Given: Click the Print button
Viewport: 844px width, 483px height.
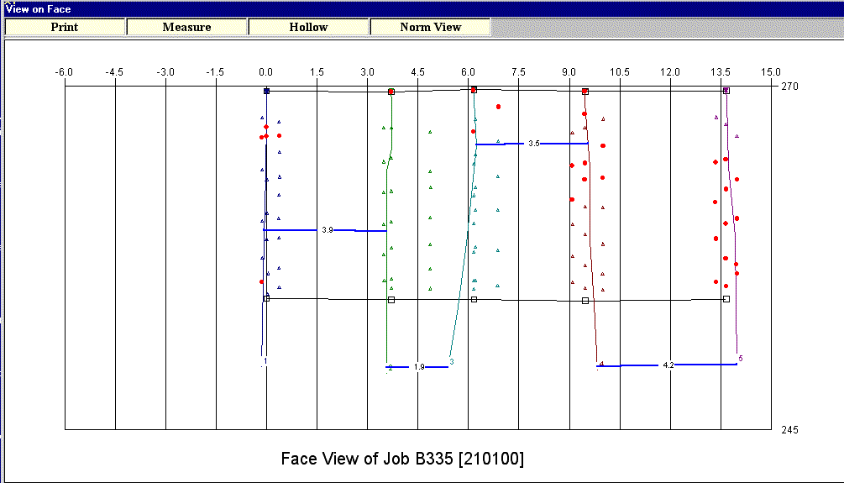Looking at the screenshot, I should click(65, 27).
